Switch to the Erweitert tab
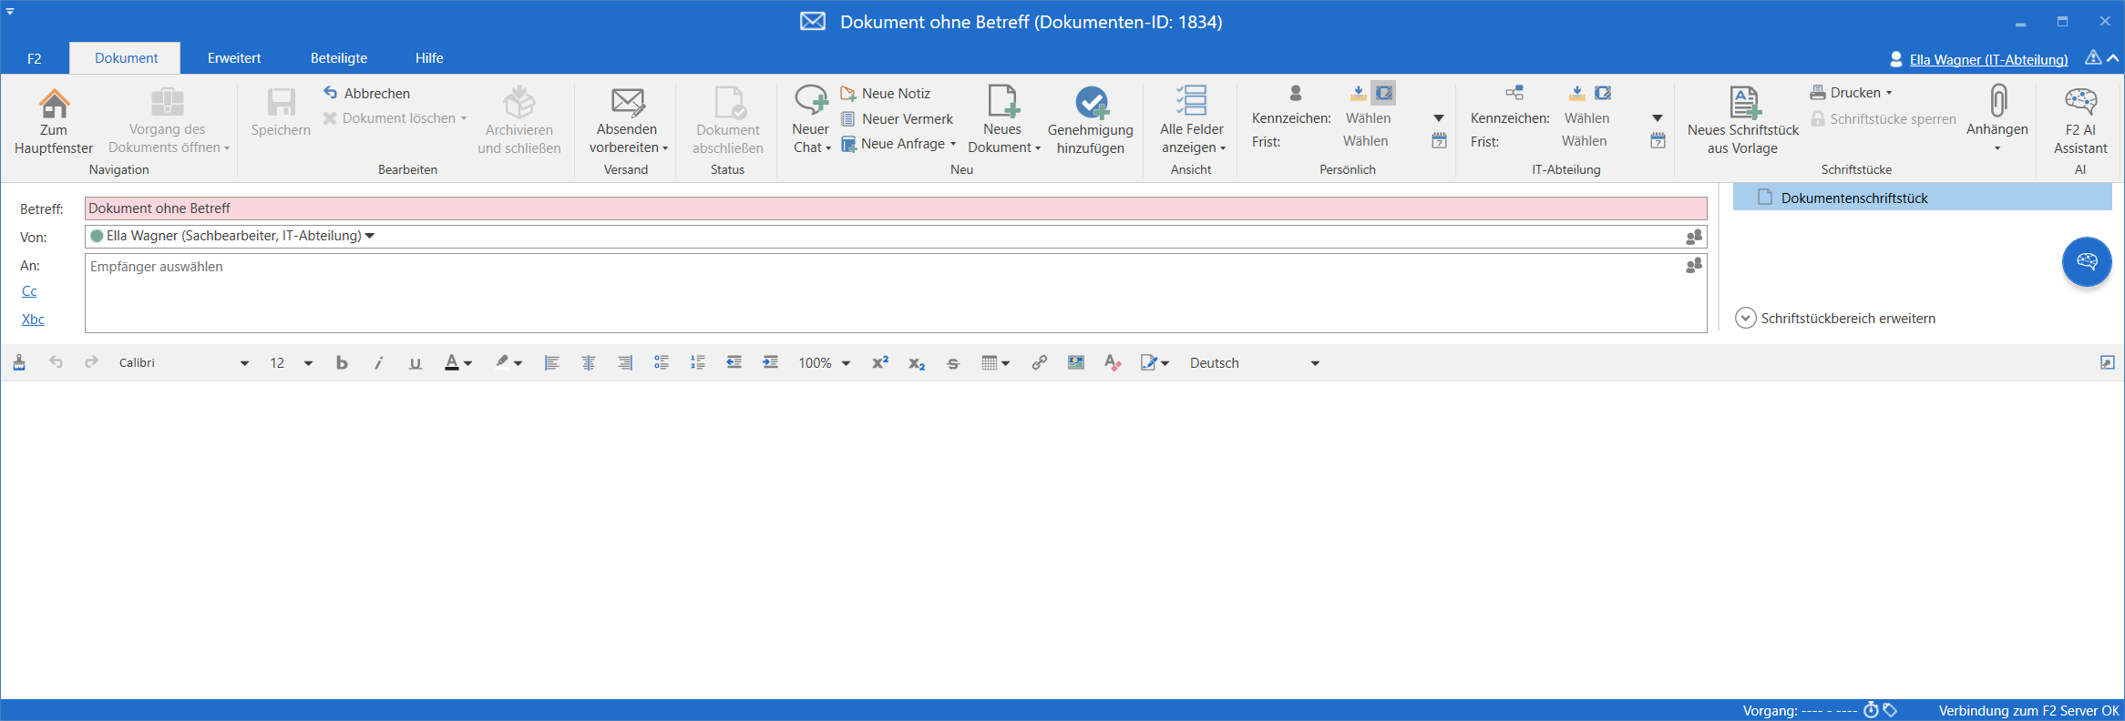This screenshot has height=721, width=2125. 234,58
